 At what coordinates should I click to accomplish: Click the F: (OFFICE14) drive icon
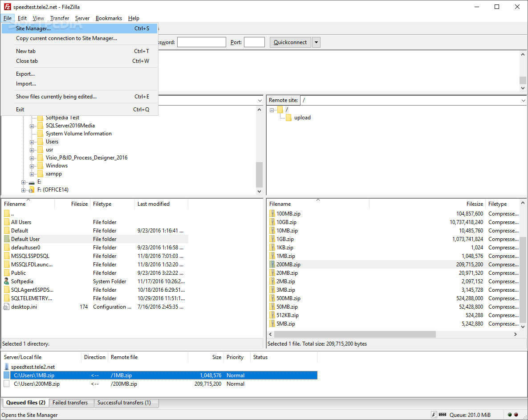click(x=32, y=190)
